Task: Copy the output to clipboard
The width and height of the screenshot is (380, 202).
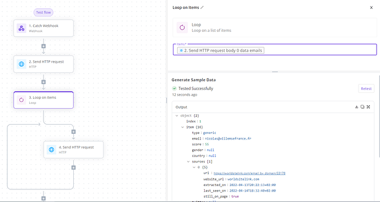Action: point(362,107)
